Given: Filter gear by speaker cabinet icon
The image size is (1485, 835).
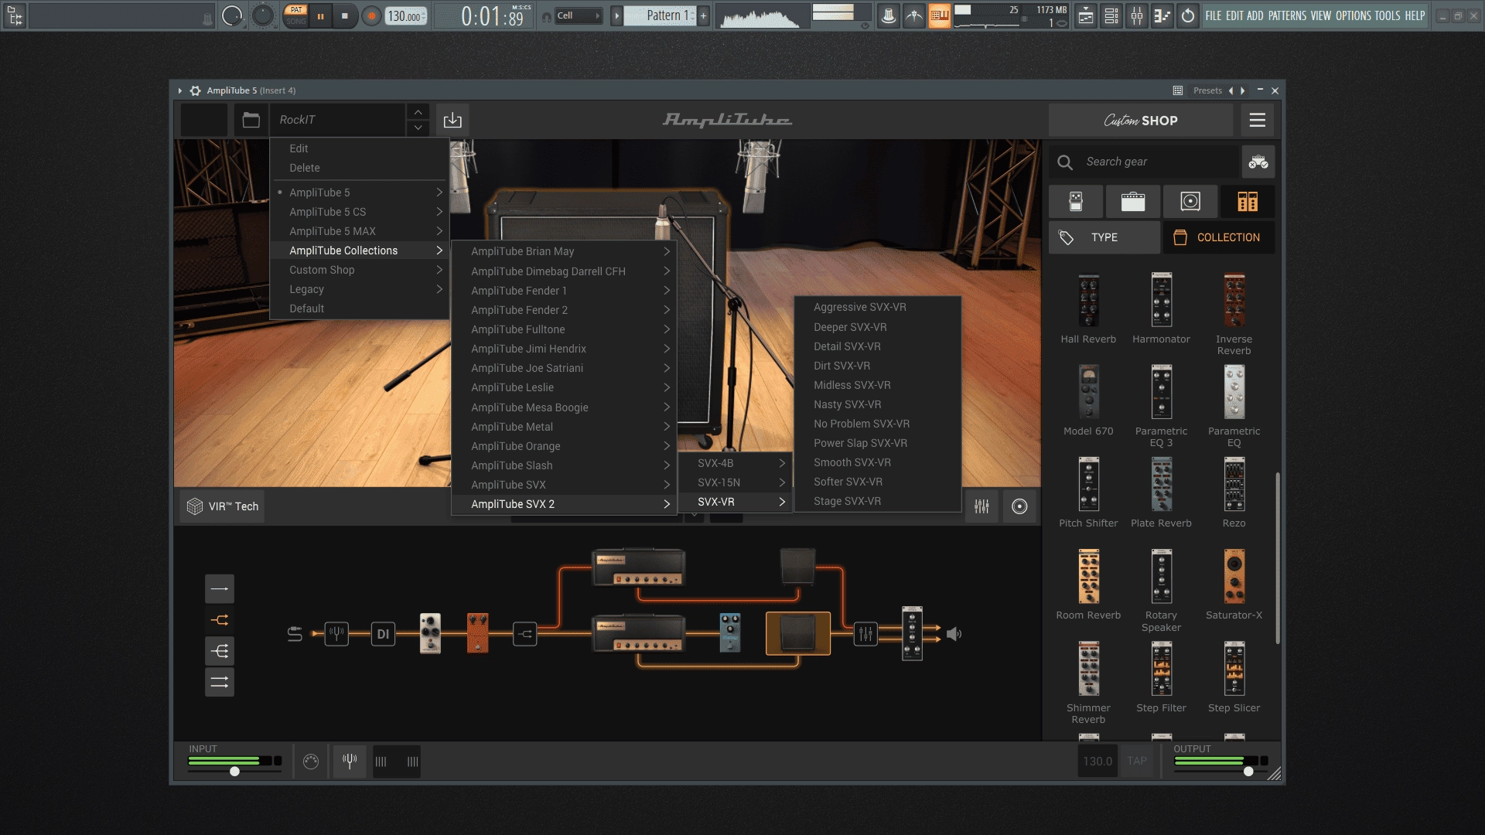Looking at the screenshot, I should 1190,201.
